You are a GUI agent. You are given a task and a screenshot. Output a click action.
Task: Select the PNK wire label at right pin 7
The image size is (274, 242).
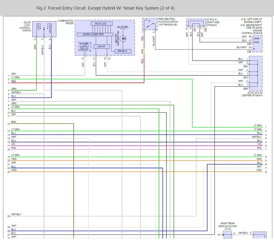point(259,148)
